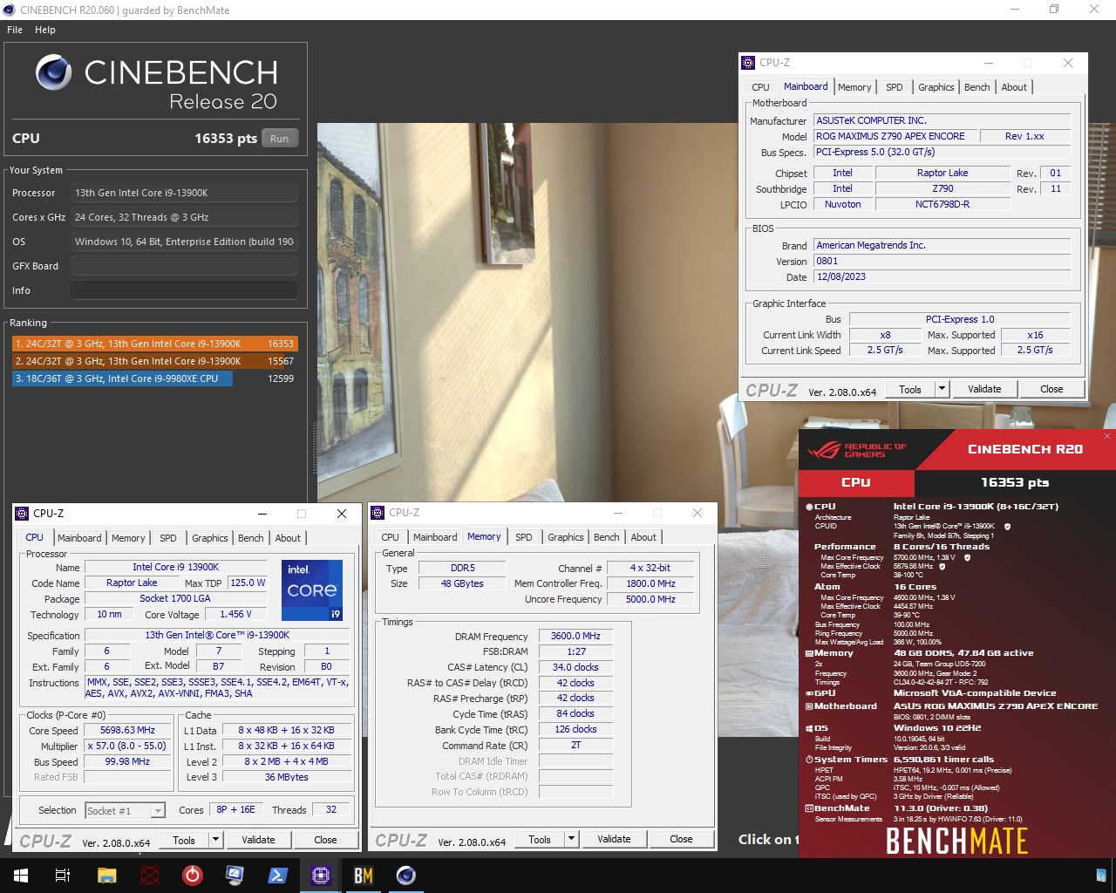1116x893 pixels.
Task: Click Tools button in CPU-Z Memory window
Action: tap(540, 839)
